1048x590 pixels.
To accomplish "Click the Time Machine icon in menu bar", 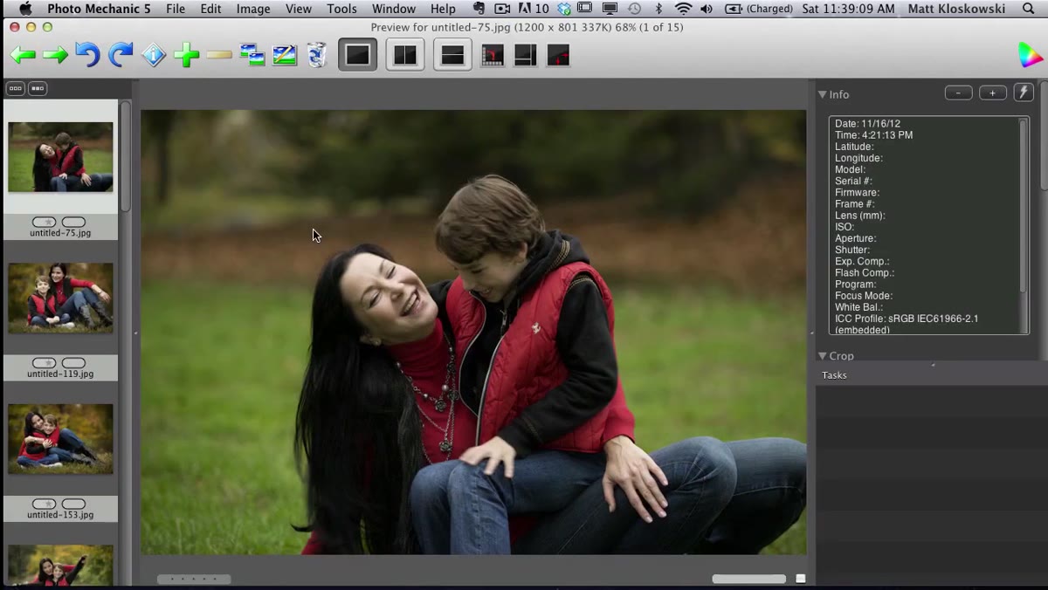I will (635, 9).
